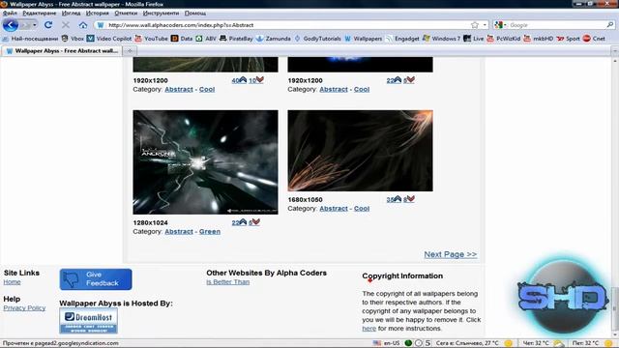Open the Помощ menu

click(x=195, y=13)
